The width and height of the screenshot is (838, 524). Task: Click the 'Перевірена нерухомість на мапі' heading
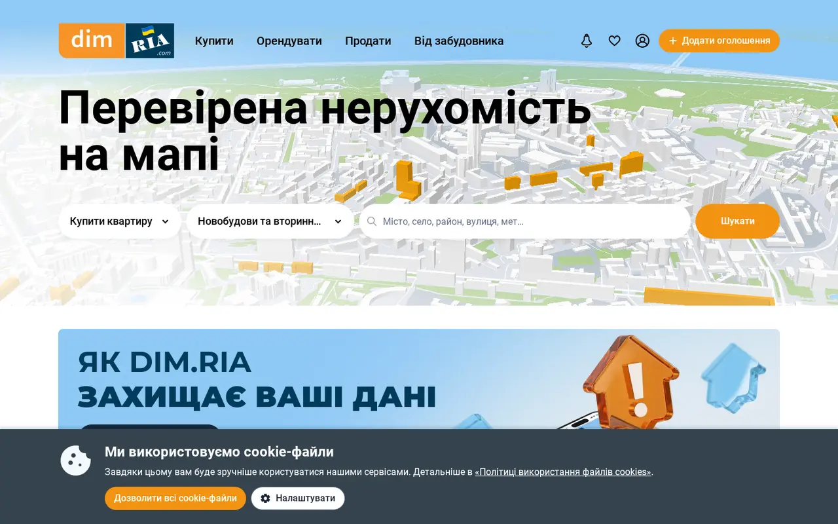[325, 132]
